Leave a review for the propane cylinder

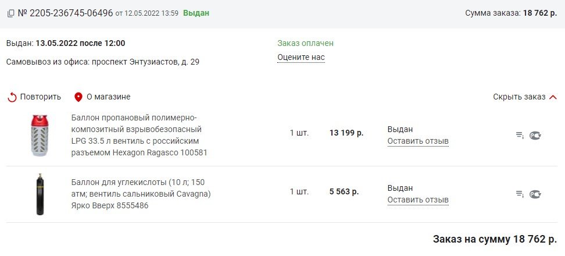(418, 141)
